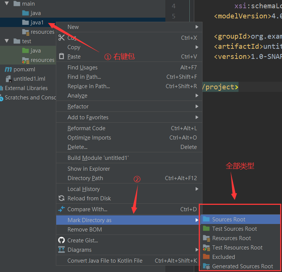Click the green java folder icon under test
Image resolution: width=282 pixels, height=272 pixels.
tap(25, 51)
